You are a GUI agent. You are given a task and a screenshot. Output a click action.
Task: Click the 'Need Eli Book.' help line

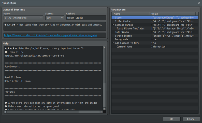coord(13,77)
